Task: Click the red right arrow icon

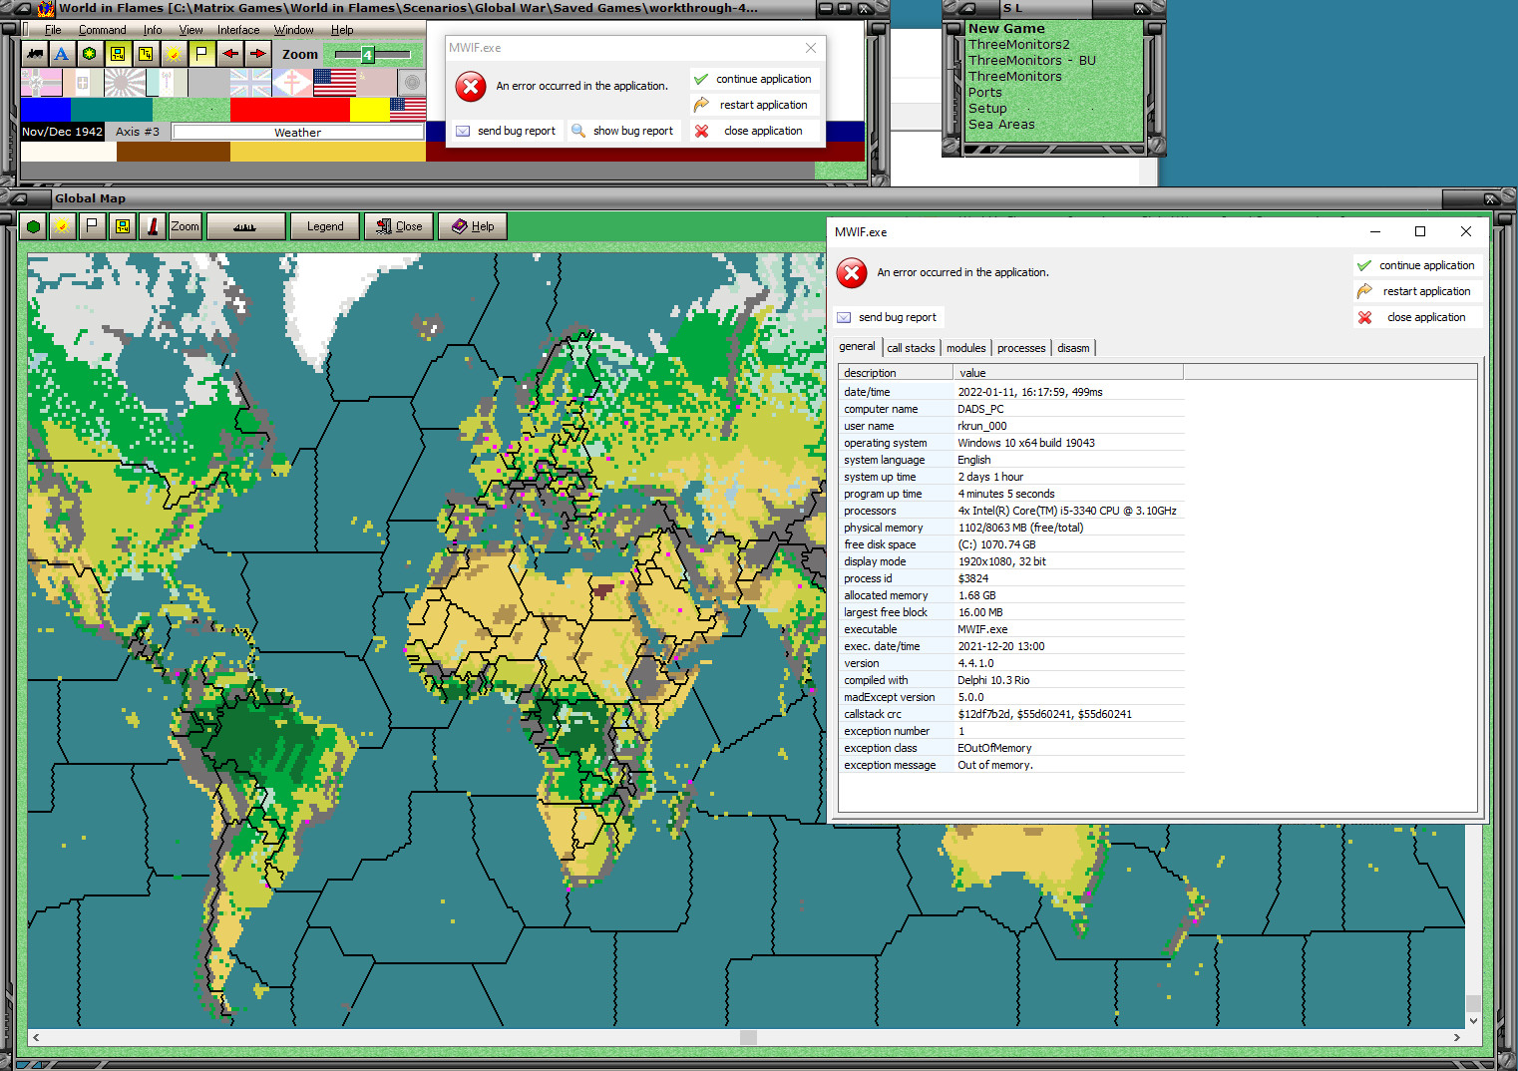Action: coord(257,54)
